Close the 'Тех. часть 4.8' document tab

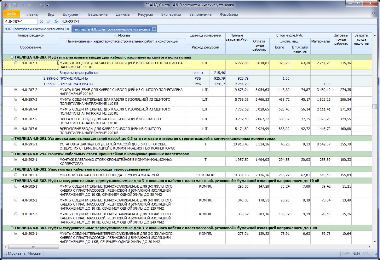coord(154,29)
